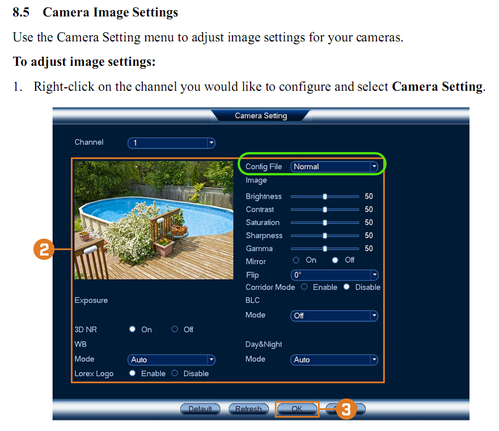Click the Default button
This screenshot has height=431, width=499.
click(x=200, y=409)
